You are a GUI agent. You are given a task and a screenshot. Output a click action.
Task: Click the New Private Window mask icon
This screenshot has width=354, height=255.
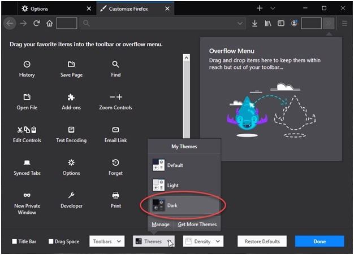click(27, 195)
